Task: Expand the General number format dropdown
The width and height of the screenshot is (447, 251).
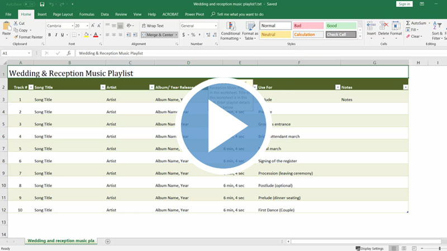Action: 215,26
